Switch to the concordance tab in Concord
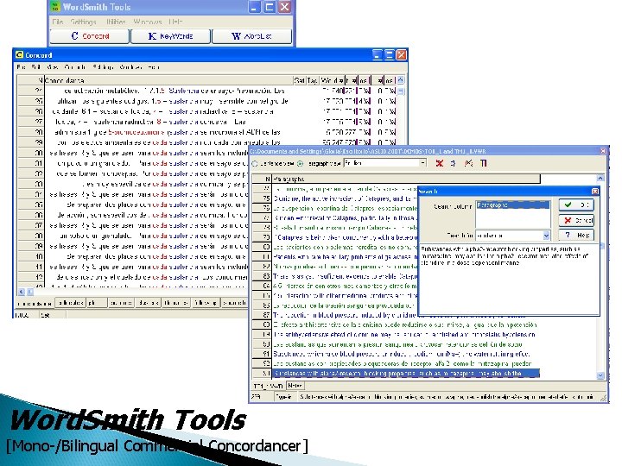 (x=35, y=304)
